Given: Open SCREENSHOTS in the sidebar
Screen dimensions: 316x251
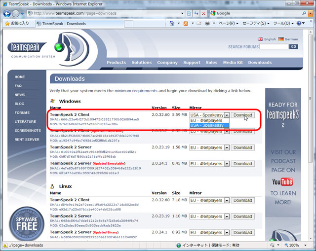Looking at the screenshot, I should pyautogui.click(x=28, y=131).
